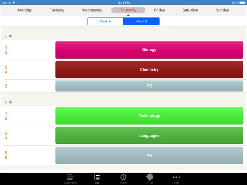Viewport: 247px width, 185px height.
Task: Open the Languages class block
Action: pos(149,135)
